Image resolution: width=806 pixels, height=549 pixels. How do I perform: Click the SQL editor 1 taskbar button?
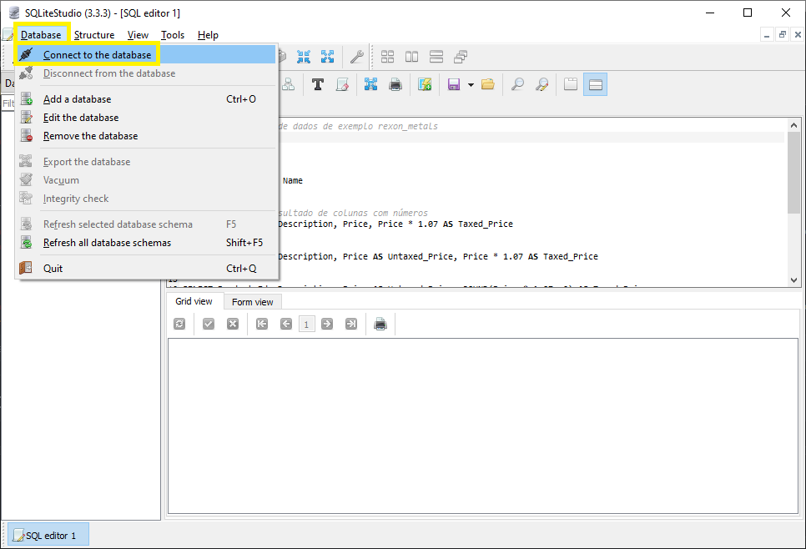48,536
